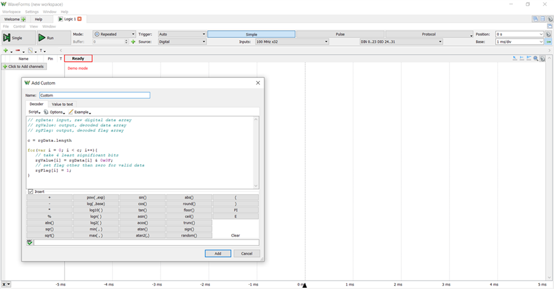Image resolution: width=554 pixels, height=289 pixels.
Task: Click the Name input field containing Custom
Action: click(95, 95)
